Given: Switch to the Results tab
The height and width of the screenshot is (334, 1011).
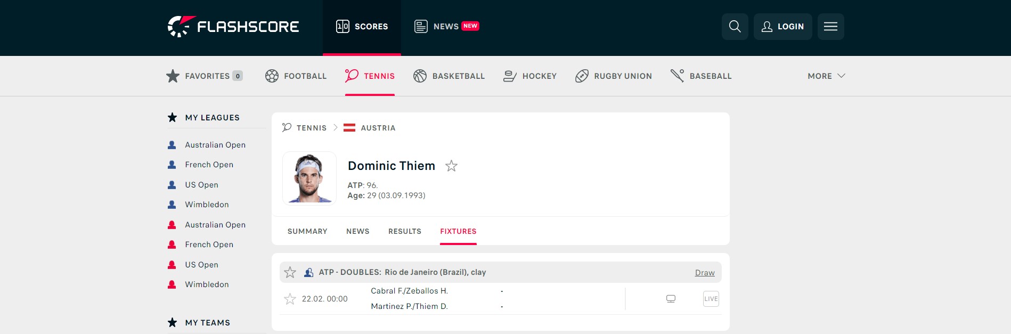Looking at the screenshot, I should 405,231.
